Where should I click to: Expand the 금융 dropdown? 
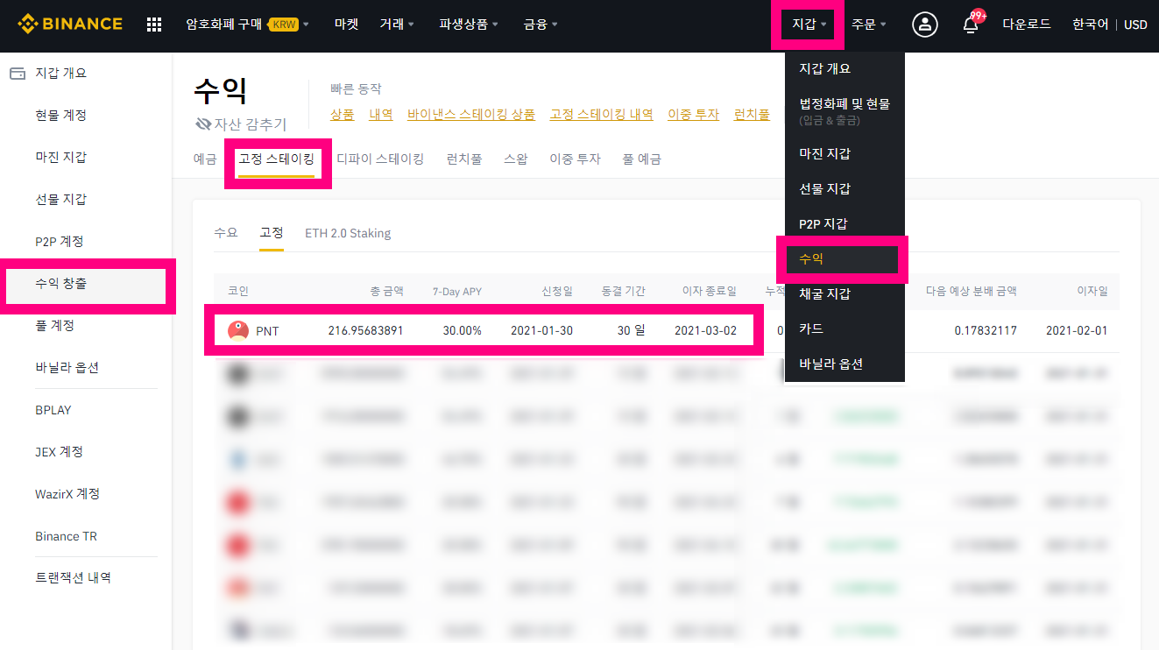coord(541,25)
